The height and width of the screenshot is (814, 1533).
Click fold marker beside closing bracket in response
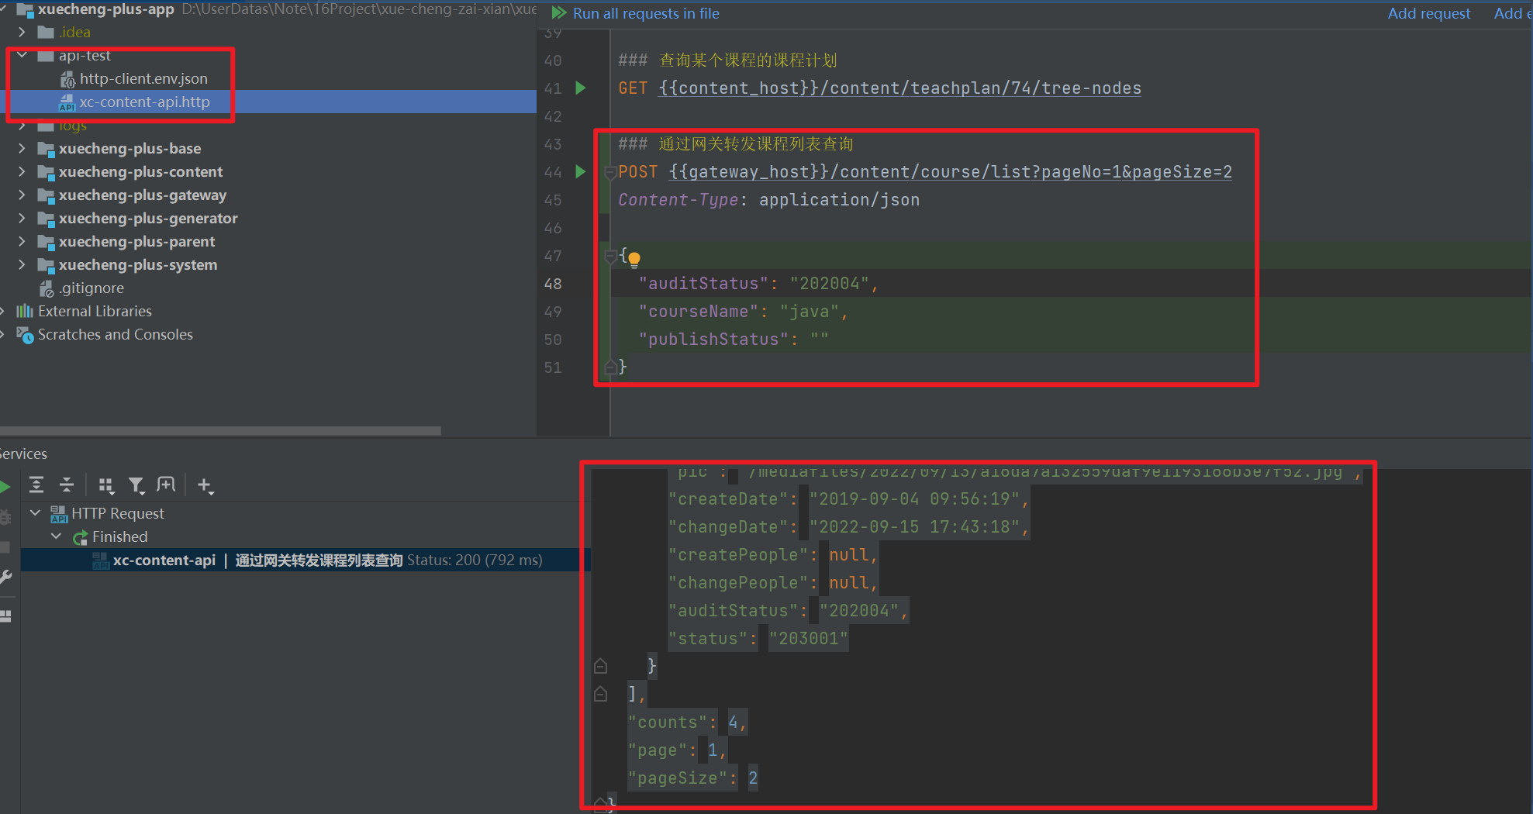(x=600, y=694)
